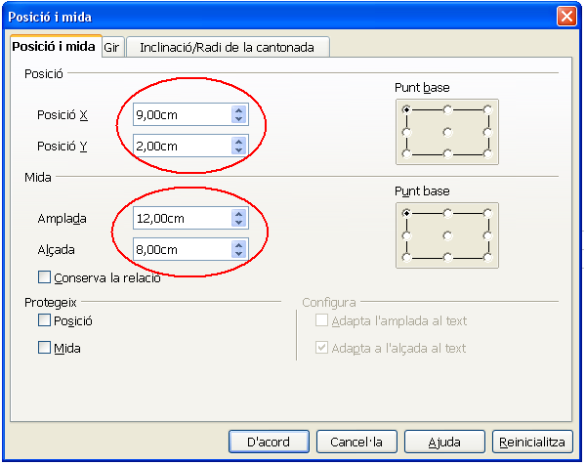This screenshot has height=465, width=586.
Task: Decrease Alçada value with down arrow
Action: [x=238, y=254]
